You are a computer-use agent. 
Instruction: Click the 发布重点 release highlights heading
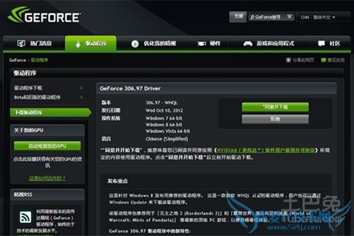coord(118,181)
